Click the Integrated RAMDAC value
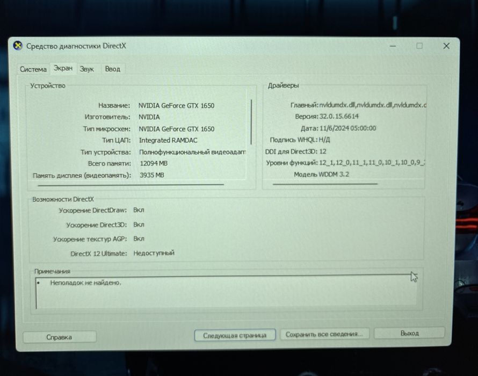 pos(168,140)
